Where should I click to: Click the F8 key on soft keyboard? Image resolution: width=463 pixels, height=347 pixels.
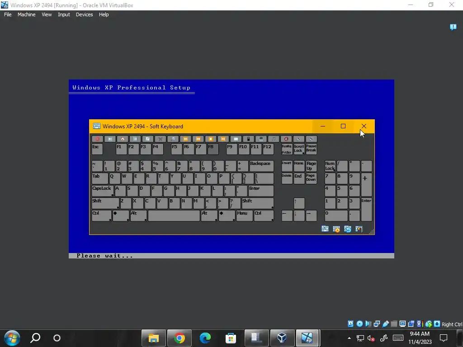tap(213, 149)
